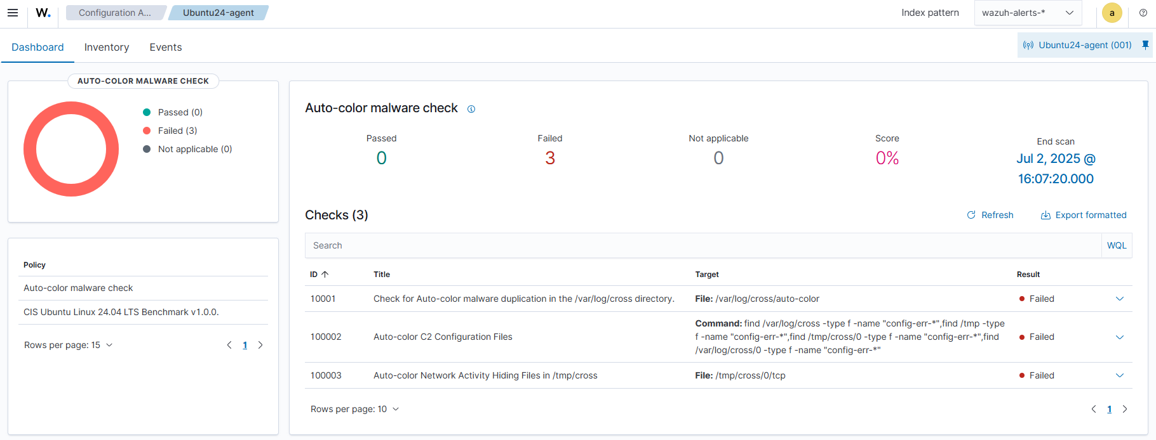Toggle WQL query language button
1156x440 pixels.
(x=1117, y=245)
